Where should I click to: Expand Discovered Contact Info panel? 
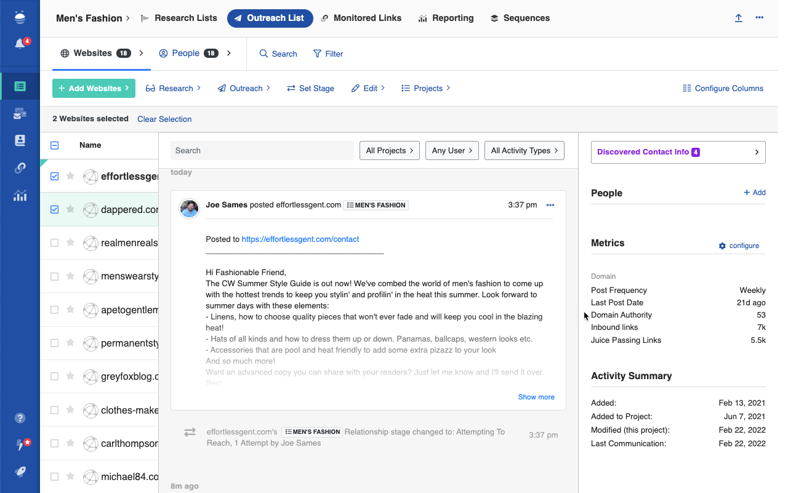click(x=678, y=152)
